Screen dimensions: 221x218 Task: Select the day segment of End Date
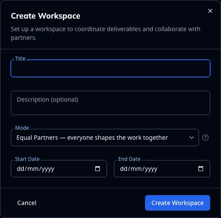[123, 169]
